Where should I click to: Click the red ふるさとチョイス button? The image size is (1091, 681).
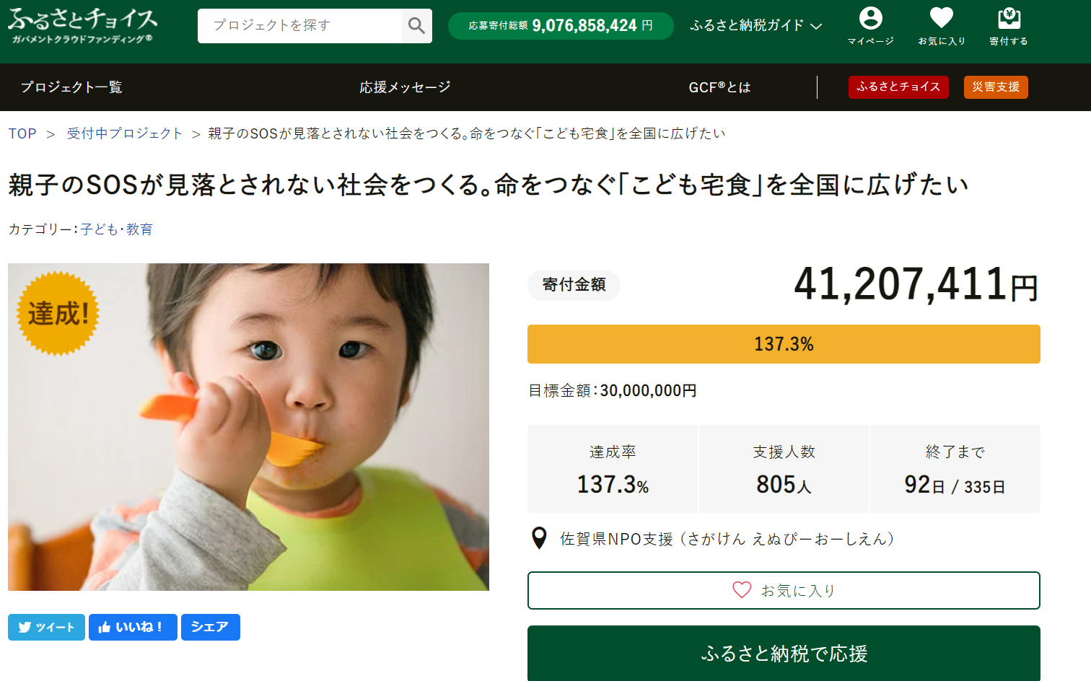898,87
